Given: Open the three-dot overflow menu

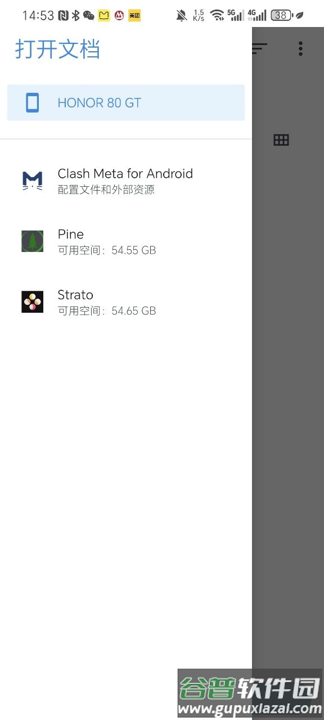Looking at the screenshot, I should [300, 49].
